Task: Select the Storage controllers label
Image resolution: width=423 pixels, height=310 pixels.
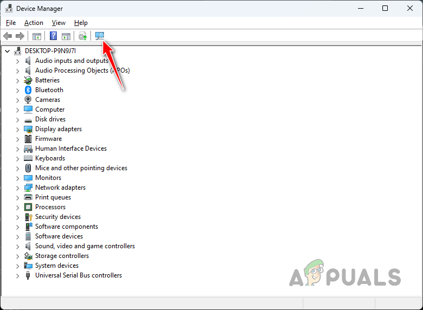Action: [x=62, y=256]
